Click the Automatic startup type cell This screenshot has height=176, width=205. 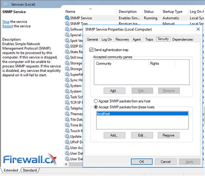[x=171, y=18]
